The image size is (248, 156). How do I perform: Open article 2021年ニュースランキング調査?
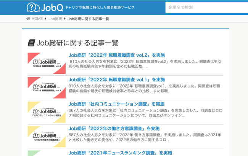tap(120, 153)
